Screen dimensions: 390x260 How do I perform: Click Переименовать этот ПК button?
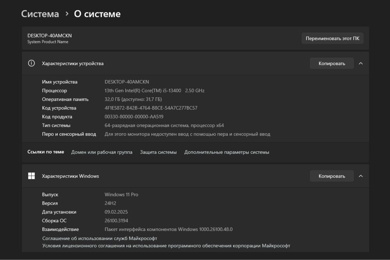point(332,38)
